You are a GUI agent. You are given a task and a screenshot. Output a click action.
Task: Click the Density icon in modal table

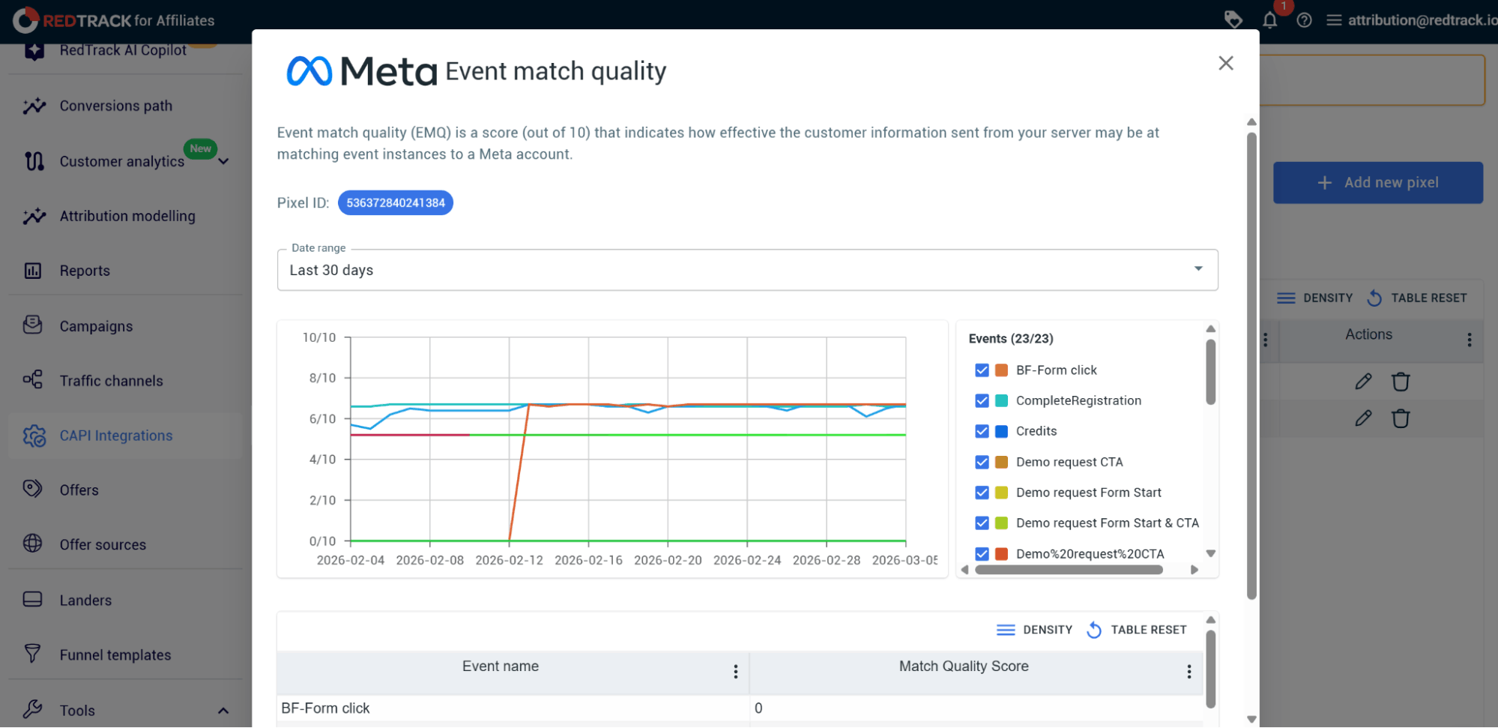[x=1006, y=630]
